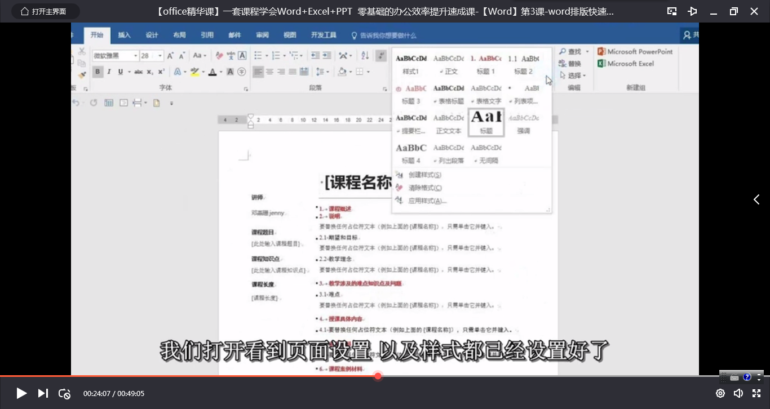Open the font size dropdown showing 28

(148, 55)
